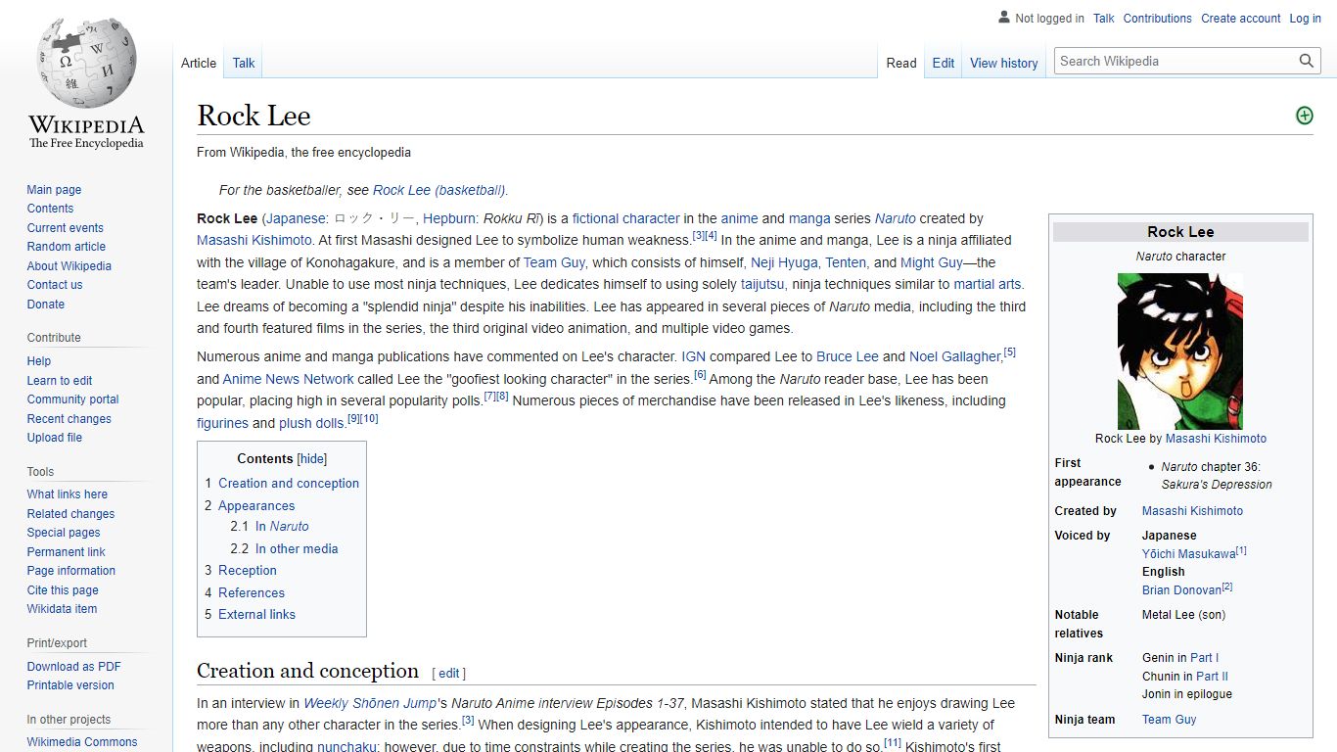The height and width of the screenshot is (752, 1337).
Task: Open Current events link
Action: pyautogui.click(x=65, y=228)
